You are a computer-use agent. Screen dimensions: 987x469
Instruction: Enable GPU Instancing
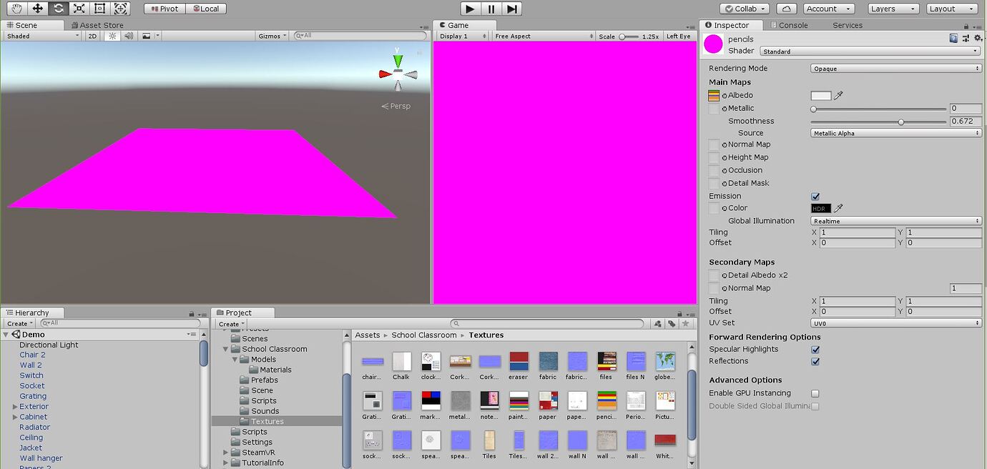(x=815, y=393)
